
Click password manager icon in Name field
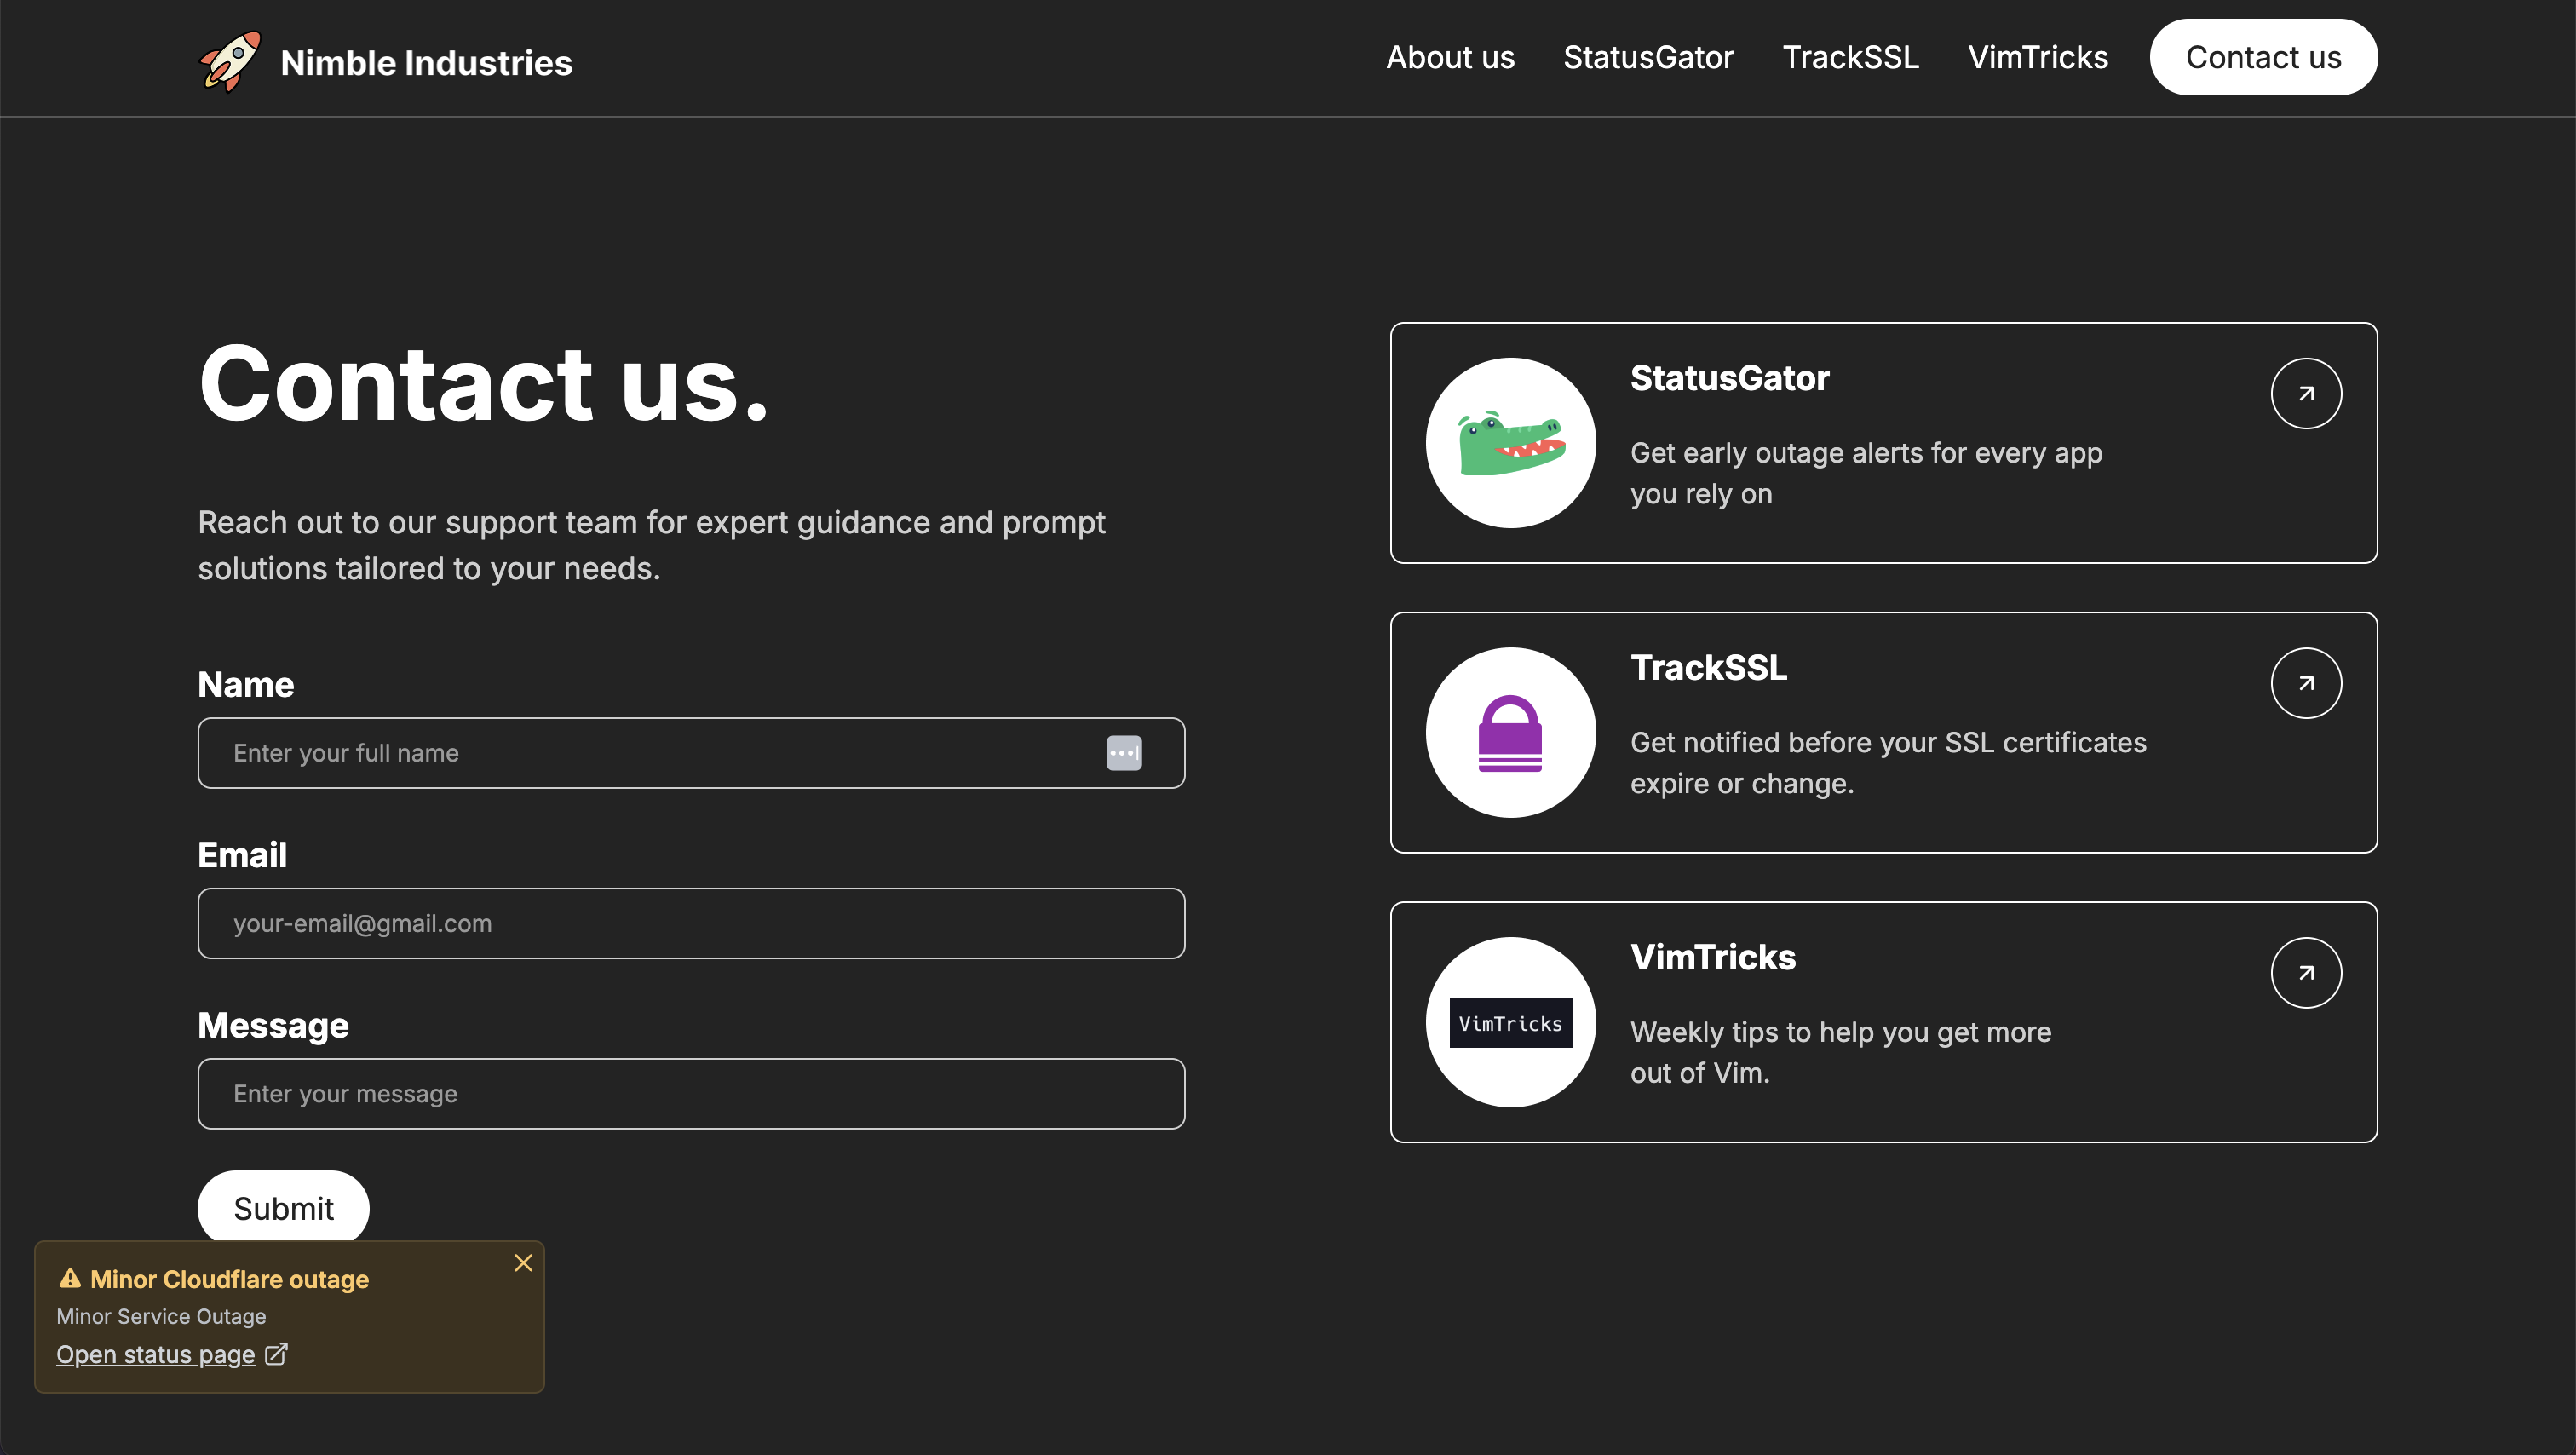tap(1123, 753)
